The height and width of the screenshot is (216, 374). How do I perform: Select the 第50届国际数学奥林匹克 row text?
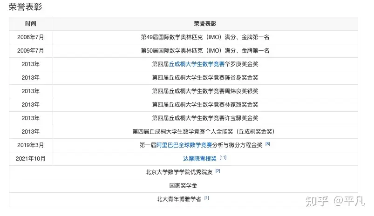click(x=205, y=51)
